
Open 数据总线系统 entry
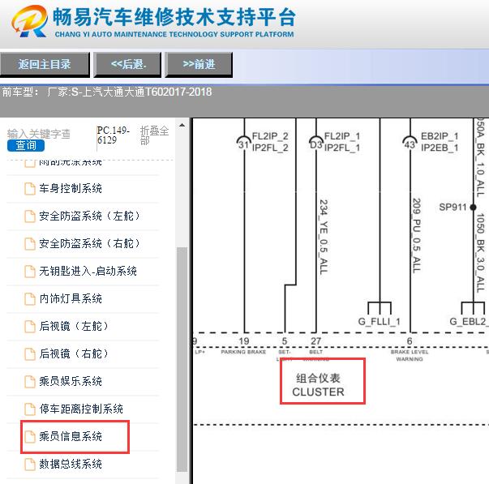pos(71,464)
